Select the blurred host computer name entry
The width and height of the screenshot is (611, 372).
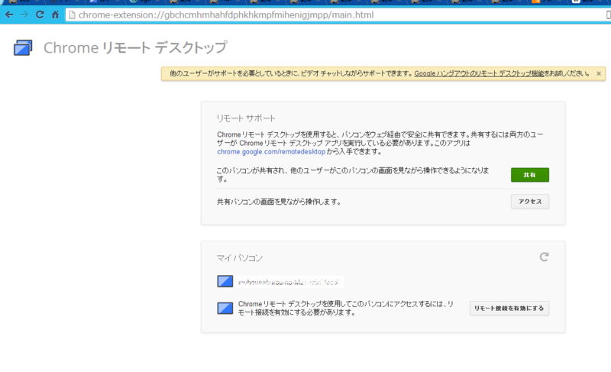click(x=289, y=282)
